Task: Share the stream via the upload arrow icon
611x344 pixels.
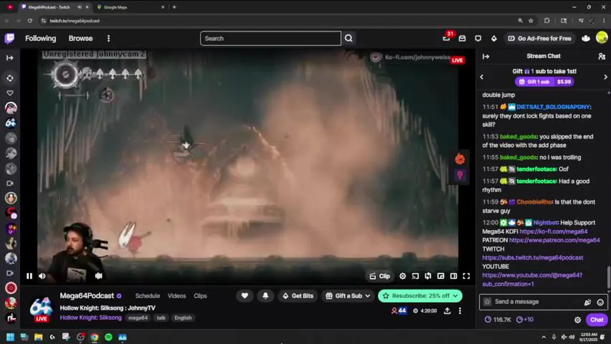Action: pyautogui.click(x=447, y=311)
